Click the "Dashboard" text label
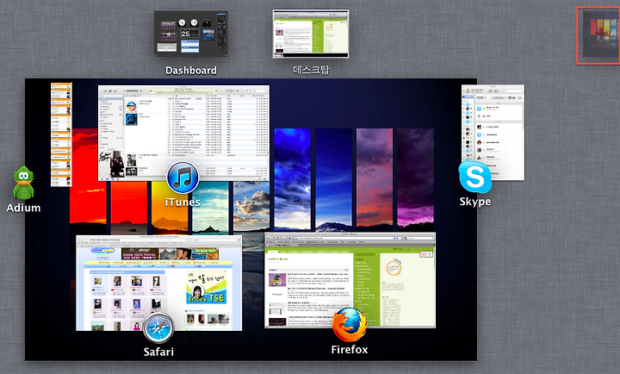This screenshot has height=374, width=620. click(191, 71)
